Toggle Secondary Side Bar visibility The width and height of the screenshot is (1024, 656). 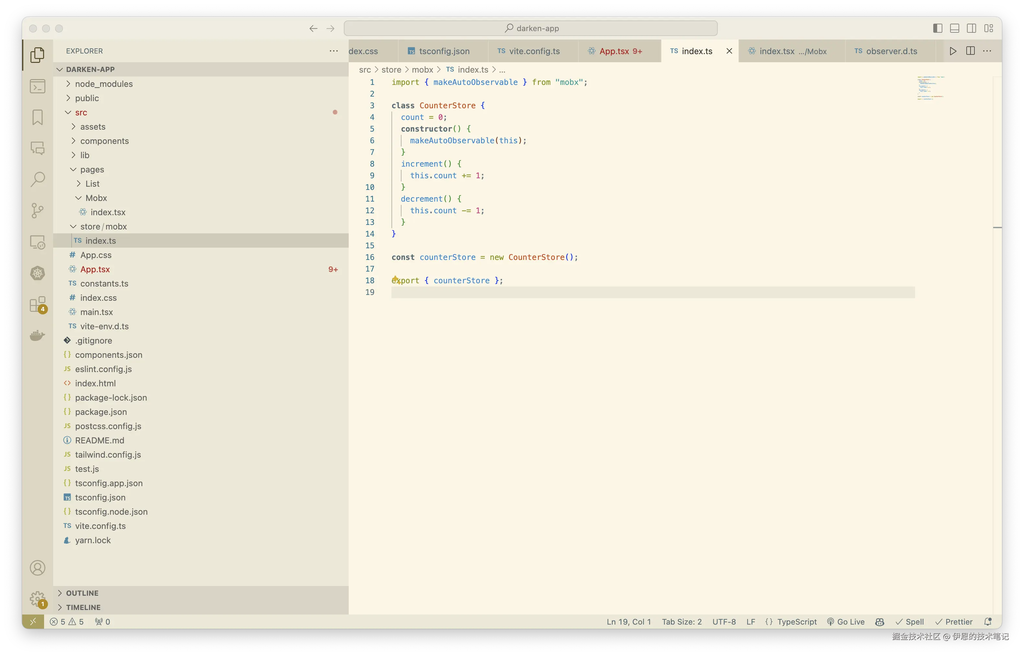point(972,28)
